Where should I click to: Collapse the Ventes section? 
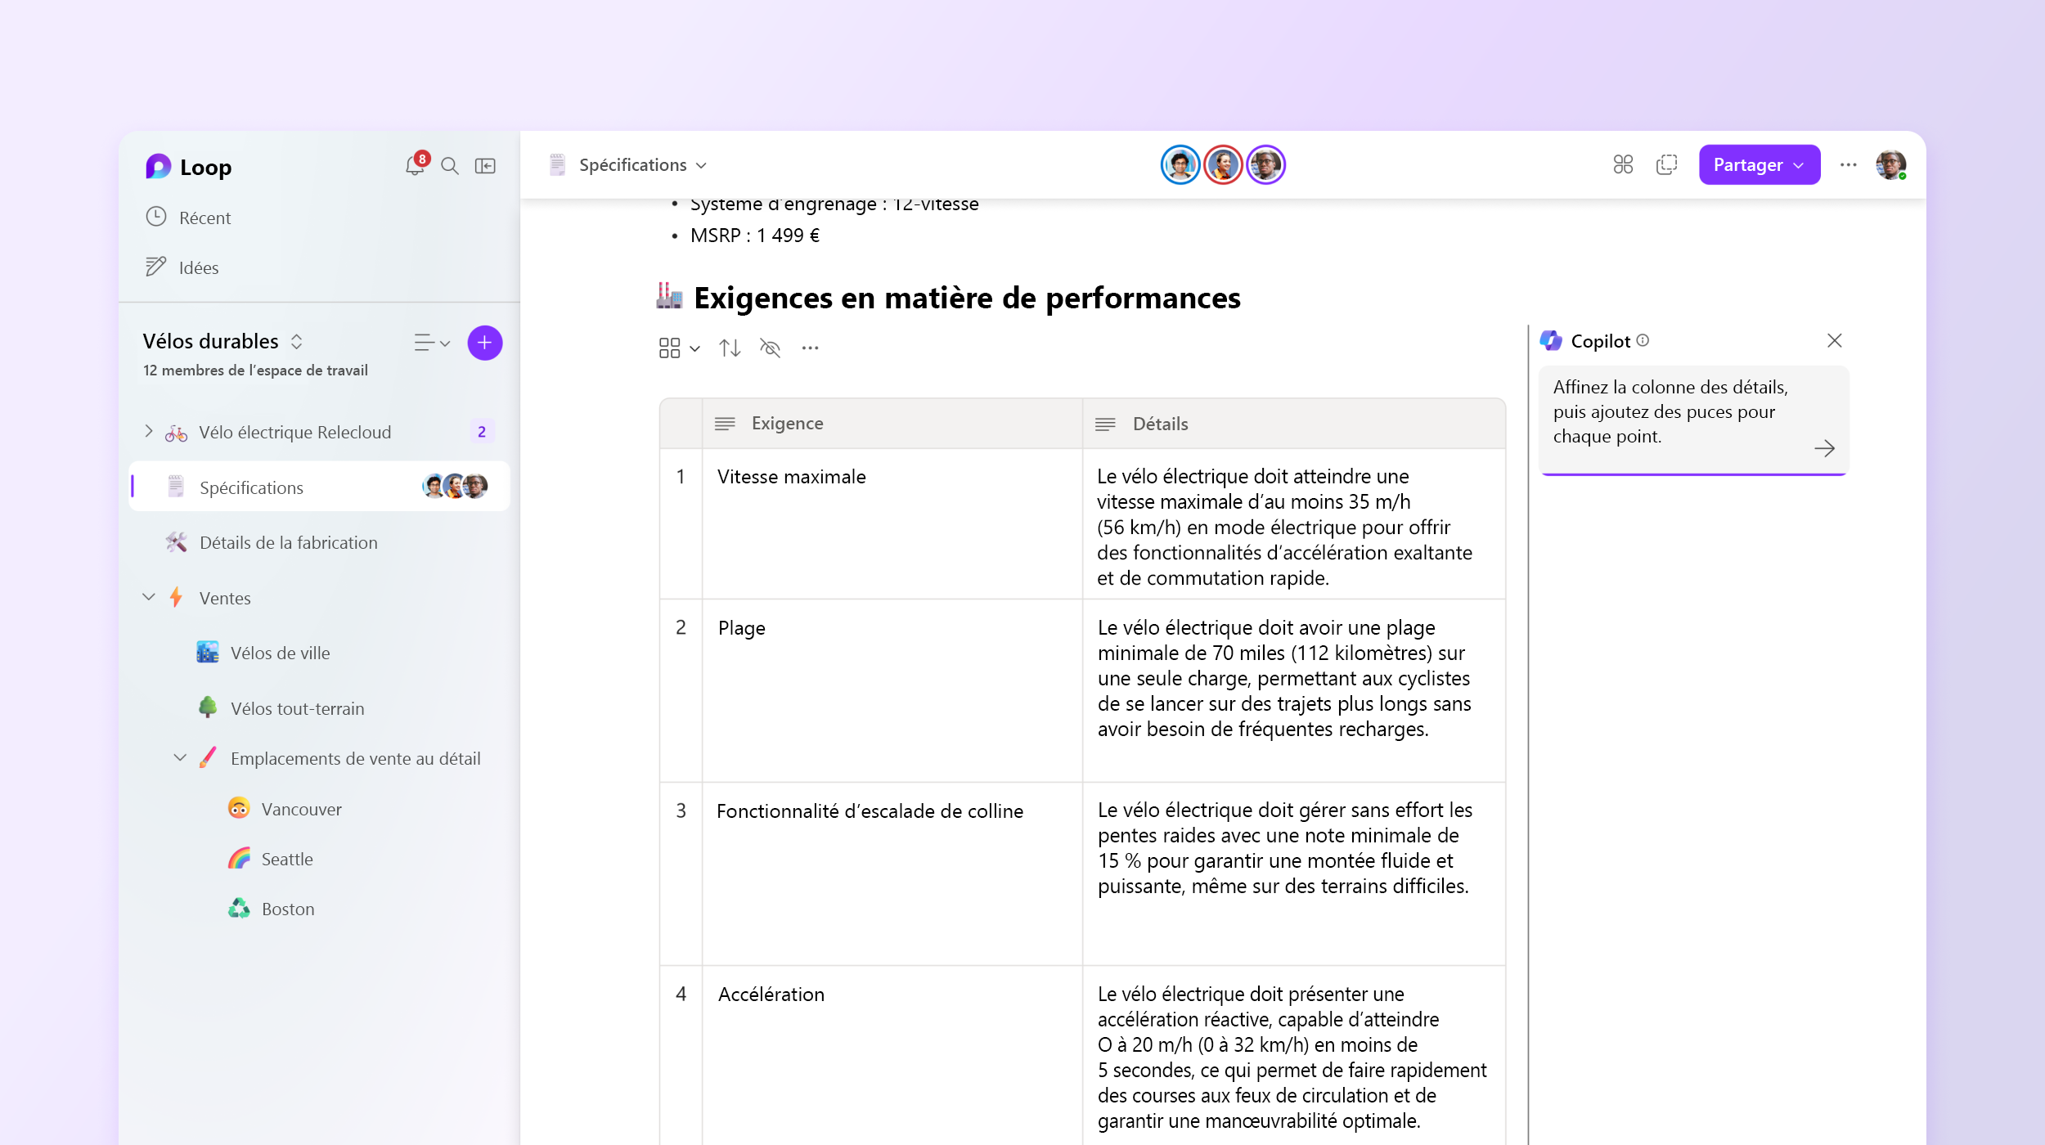149,597
